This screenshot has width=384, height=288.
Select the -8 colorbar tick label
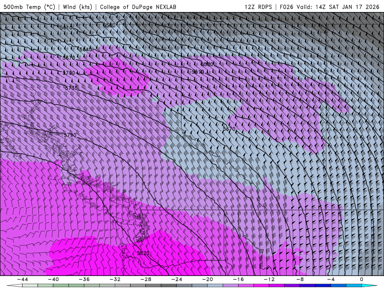tap(300, 279)
